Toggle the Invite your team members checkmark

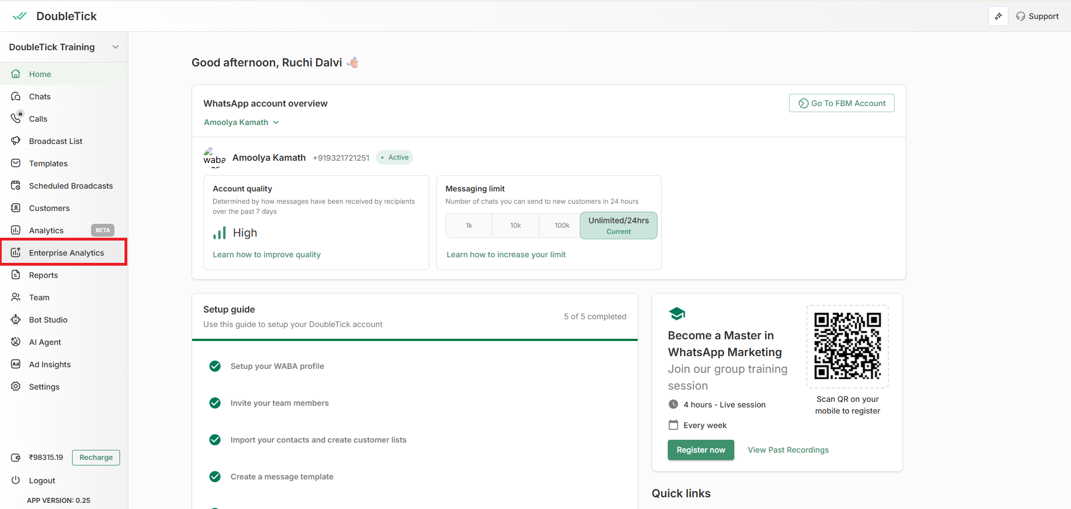click(215, 403)
